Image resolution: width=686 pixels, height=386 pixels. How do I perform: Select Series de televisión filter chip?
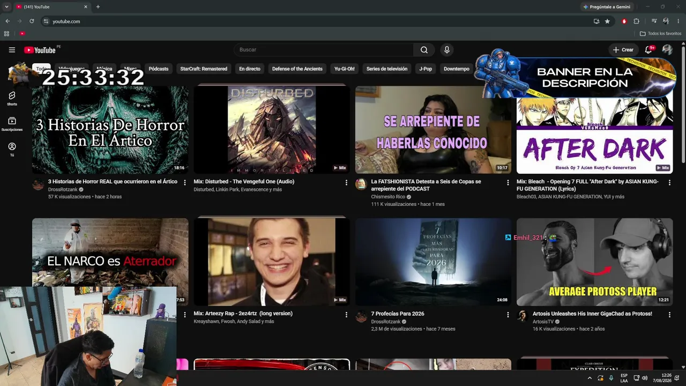(x=387, y=69)
